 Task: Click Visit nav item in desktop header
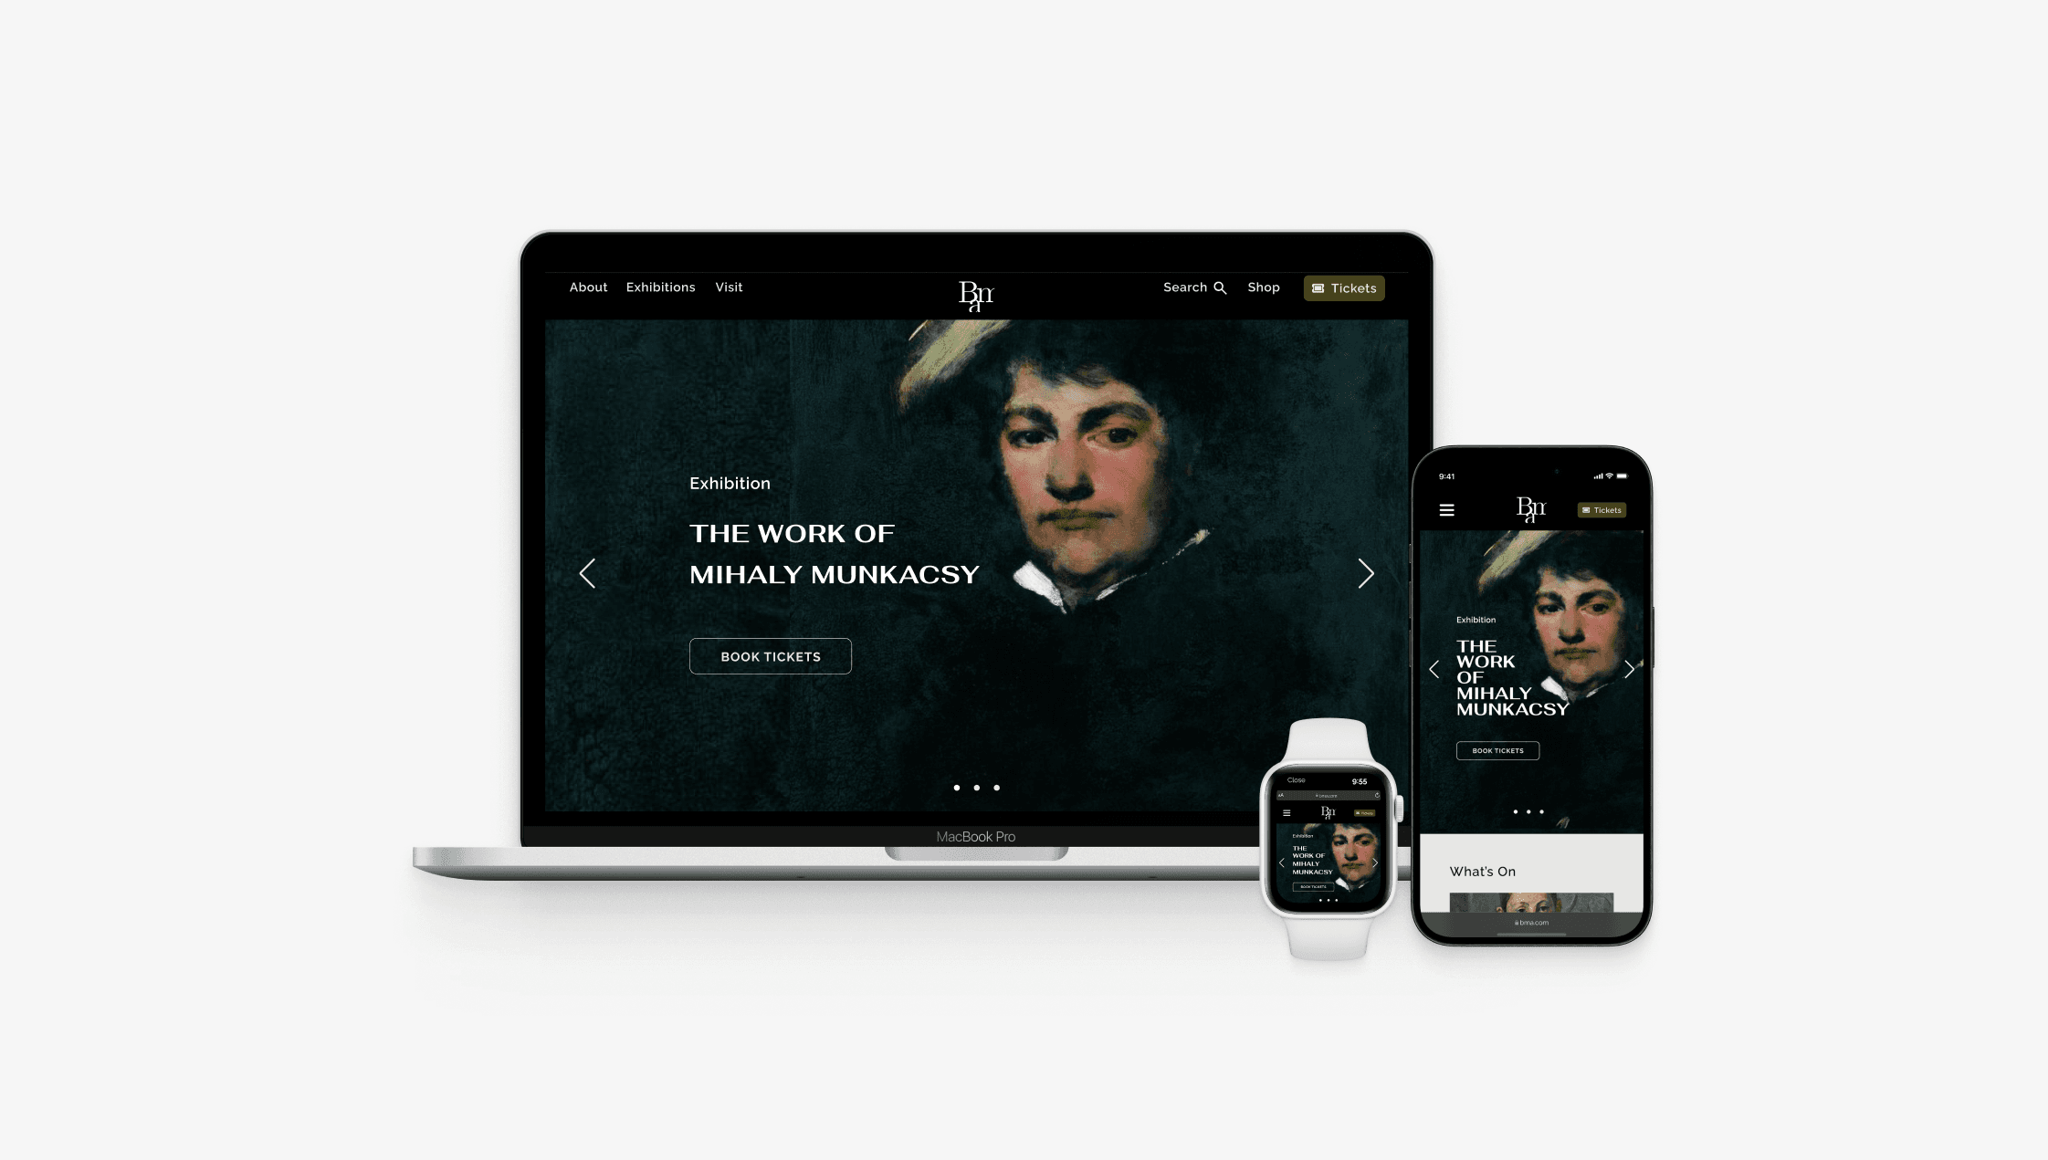point(729,287)
